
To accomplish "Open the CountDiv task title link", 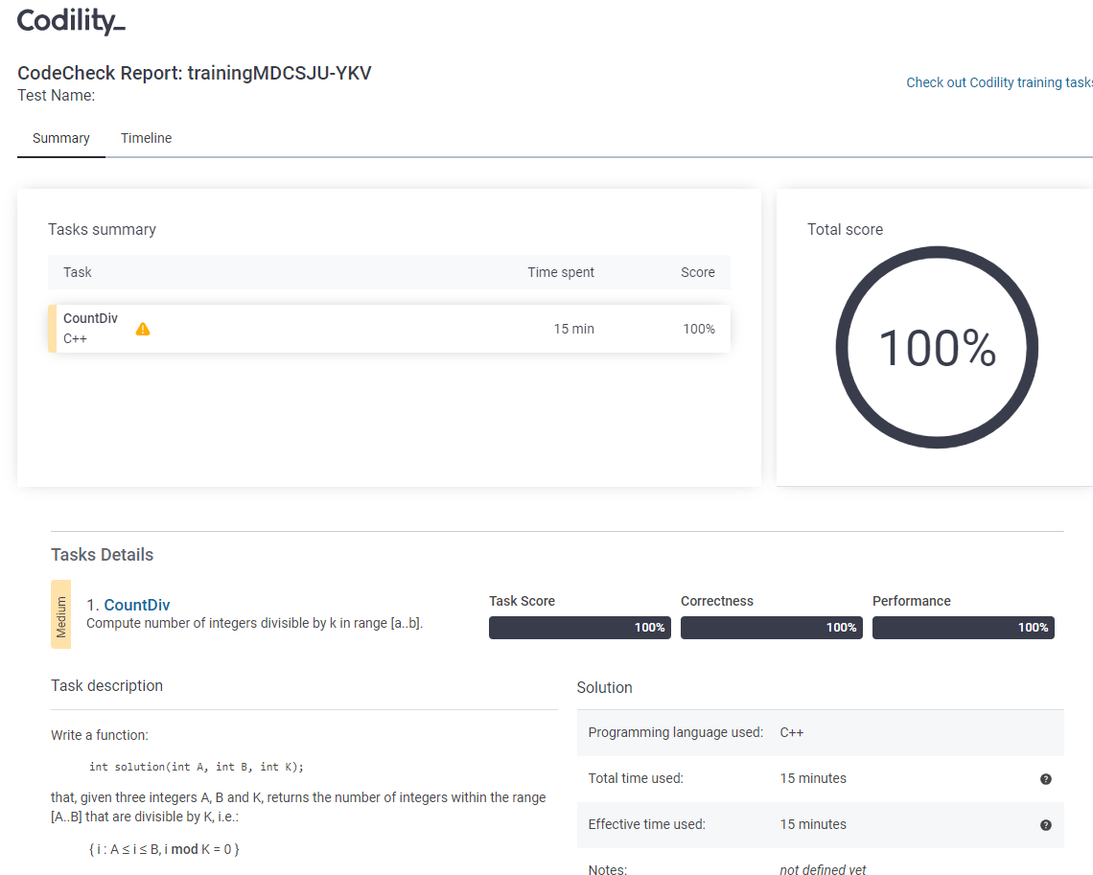I will 136,605.
